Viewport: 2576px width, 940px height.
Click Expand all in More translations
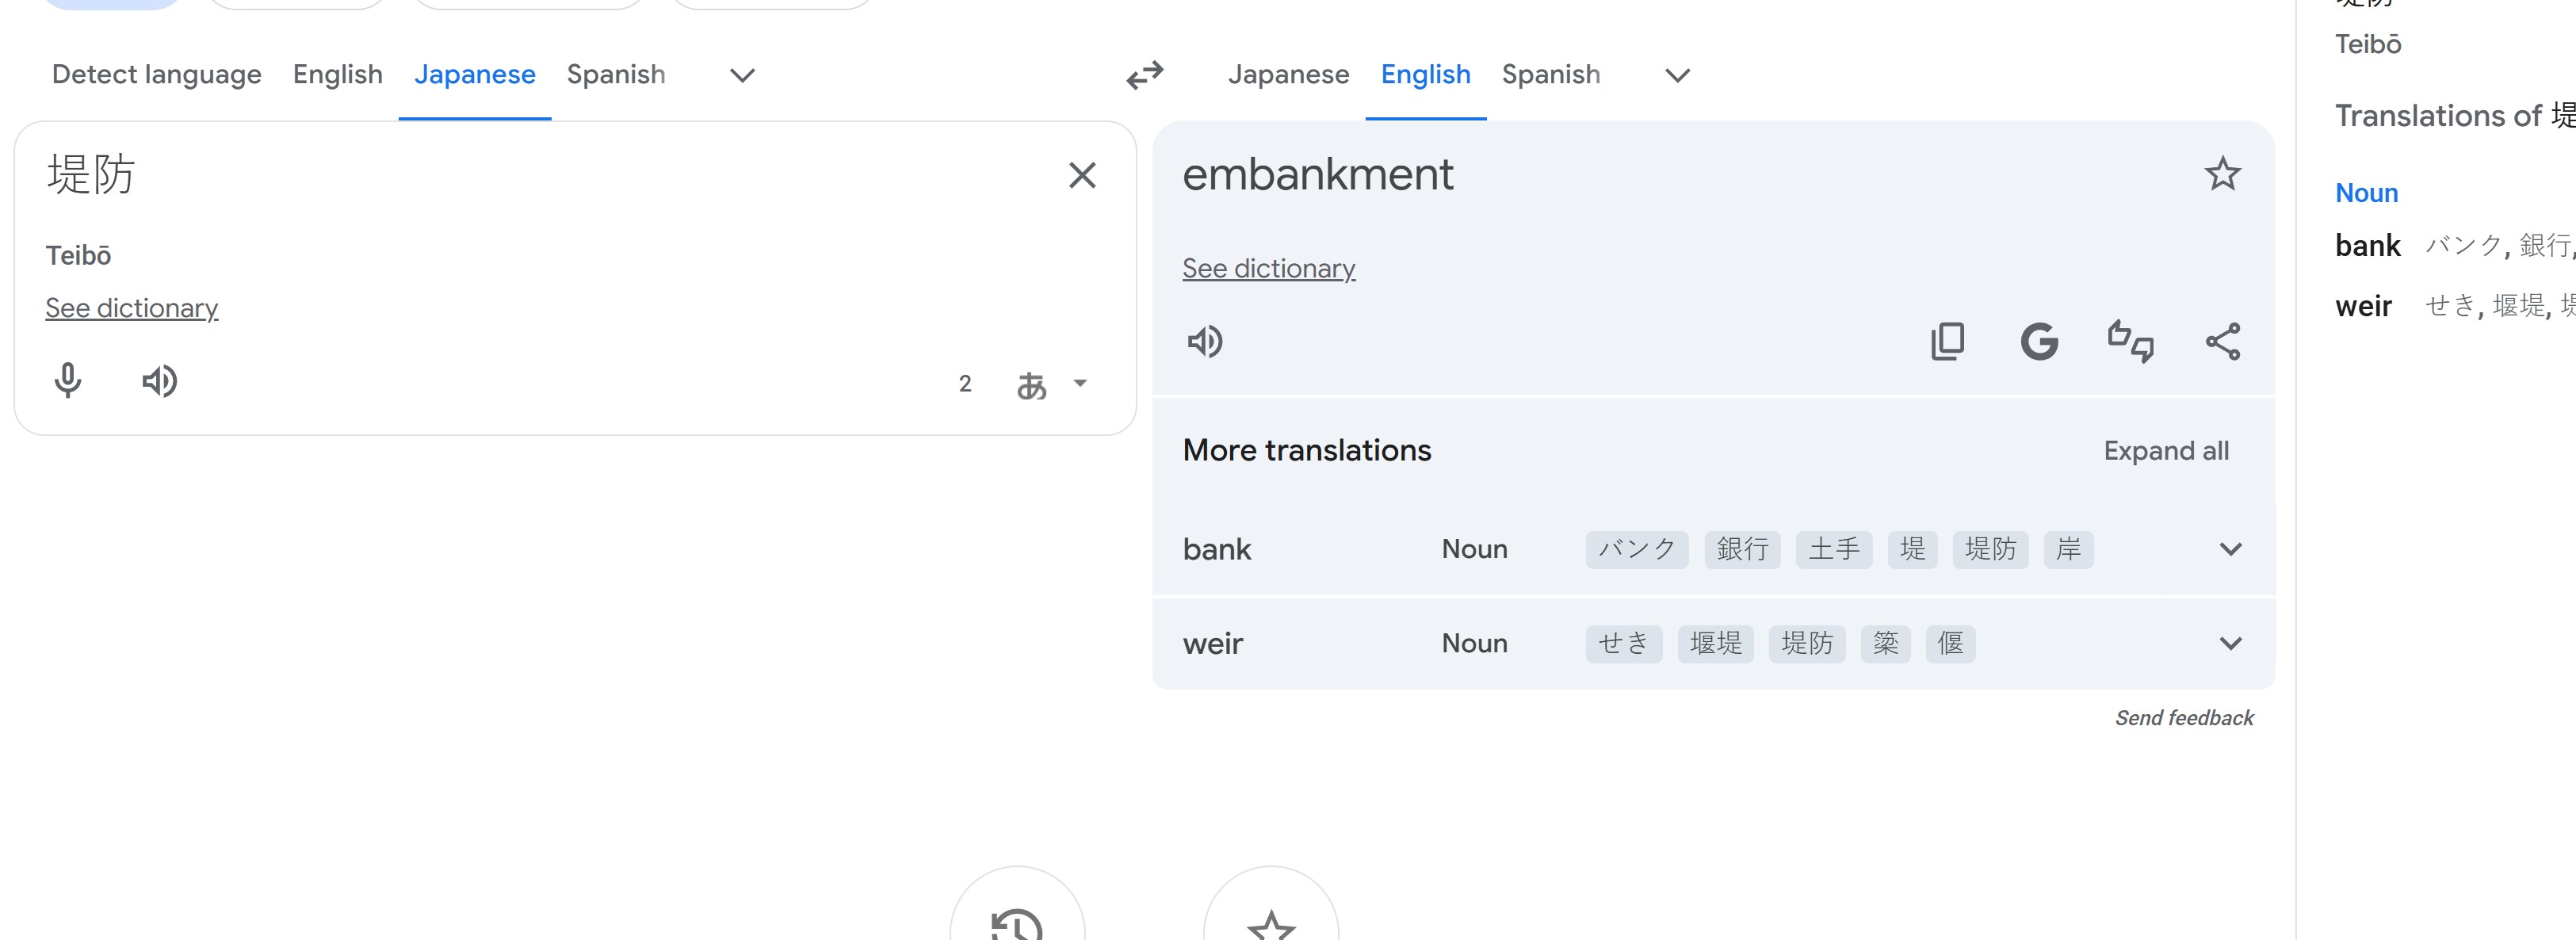[2166, 451]
